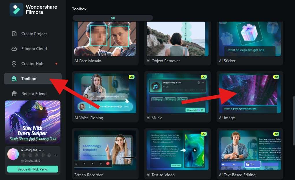Viewport: 295px width, 180px height.
Task: Open the AI Music tool
Action: 177,97
